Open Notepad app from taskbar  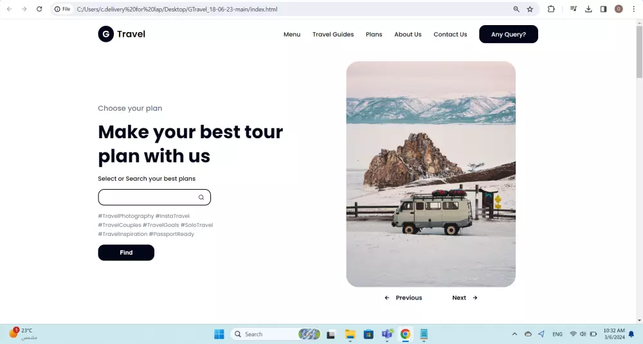[424, 334]
